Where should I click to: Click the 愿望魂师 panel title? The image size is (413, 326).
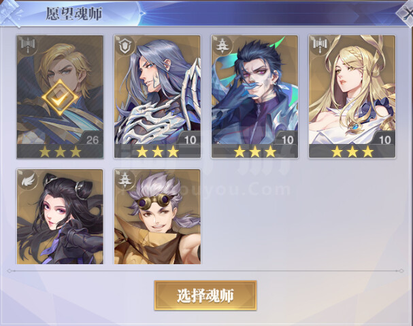(74, 14)
